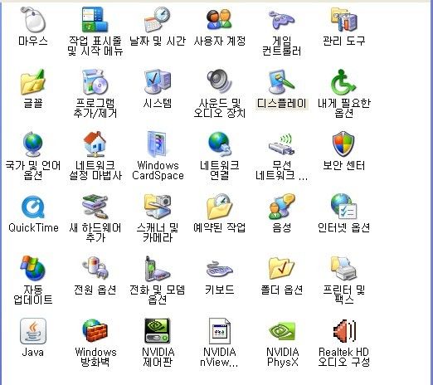This screenshot has width=433, height=385.
Task: Open the NVIDIA nView document icon
Action: pyautogui.click(x=220, y=331)
